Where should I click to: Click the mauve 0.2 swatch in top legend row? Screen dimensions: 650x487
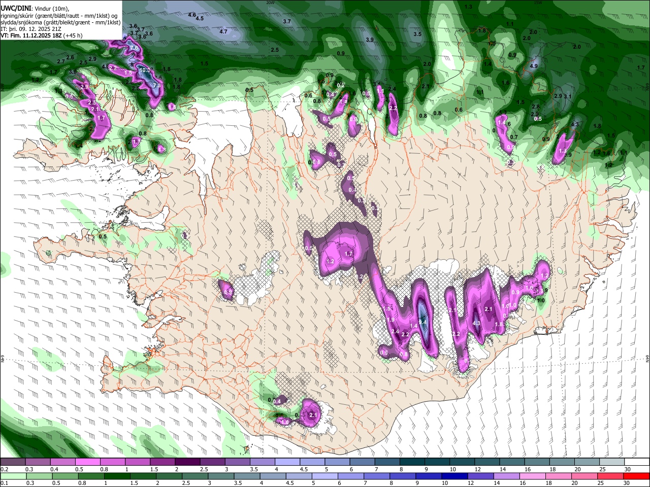[x=12, y=462]
